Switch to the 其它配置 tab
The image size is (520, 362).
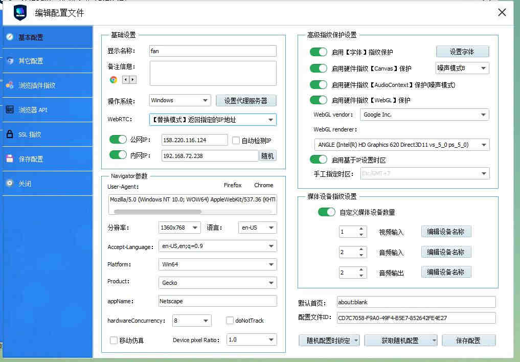point(48,61)
